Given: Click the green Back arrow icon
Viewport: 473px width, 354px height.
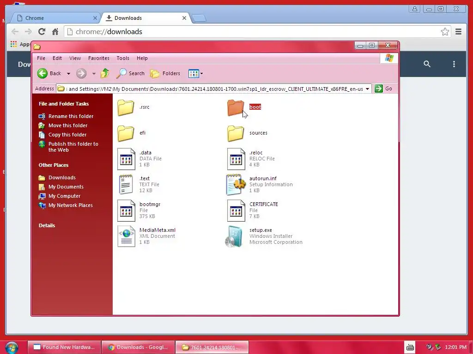Looking at the screenshot, I should 42,73.
